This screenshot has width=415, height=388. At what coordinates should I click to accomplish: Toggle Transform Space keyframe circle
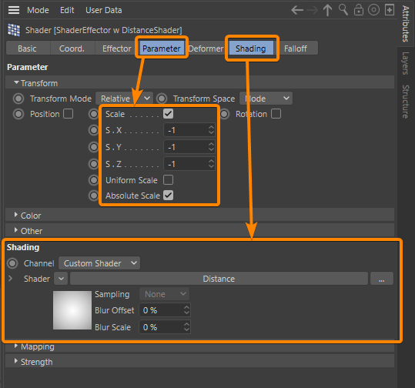pos(162,99)
